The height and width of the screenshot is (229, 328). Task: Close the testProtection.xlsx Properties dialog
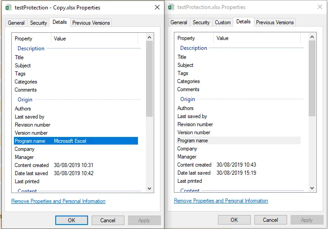pyautogui.click(x=319, y=7)
